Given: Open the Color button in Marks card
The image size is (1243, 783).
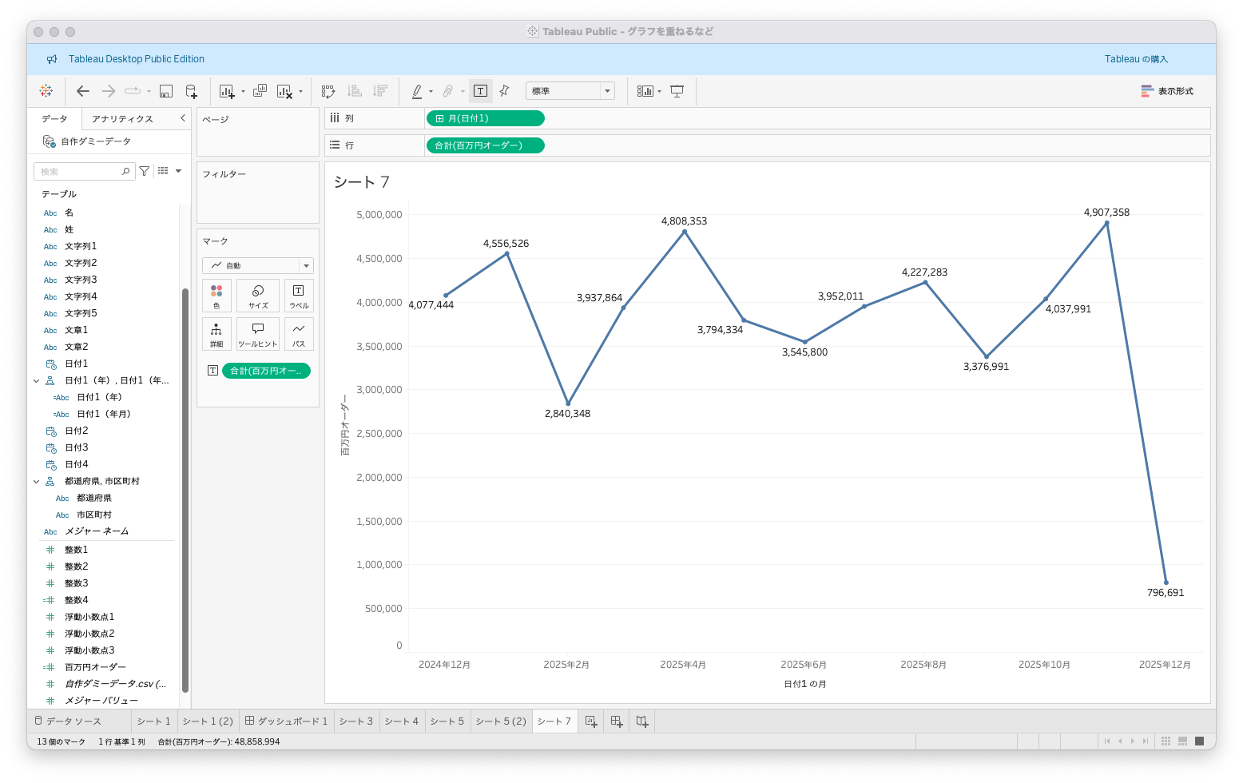Looking at the screenshot, I should point(216,295).
